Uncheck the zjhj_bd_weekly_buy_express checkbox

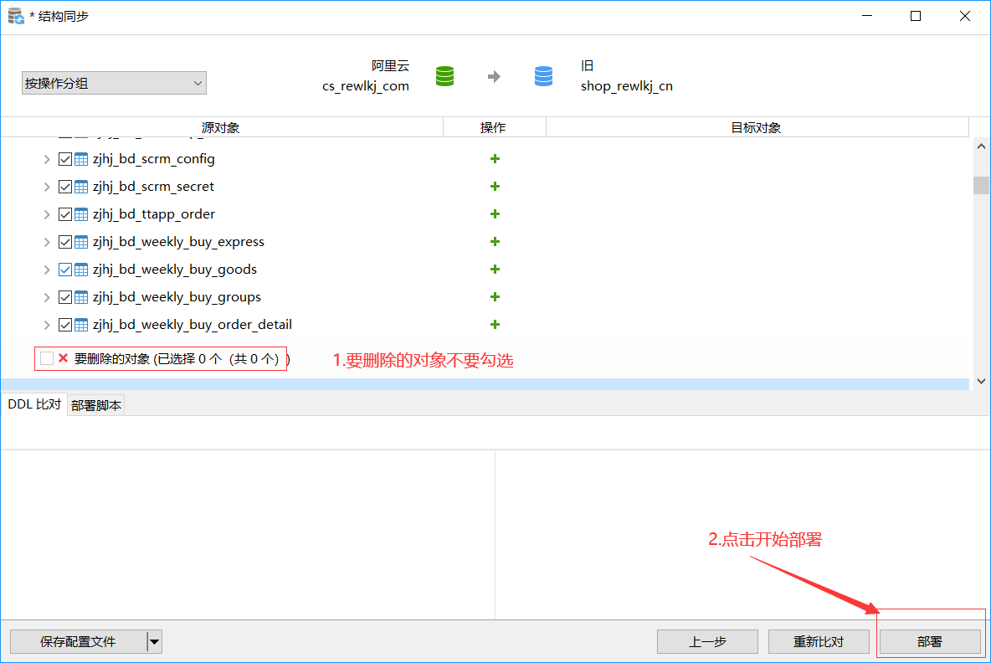tap(65, 242)
